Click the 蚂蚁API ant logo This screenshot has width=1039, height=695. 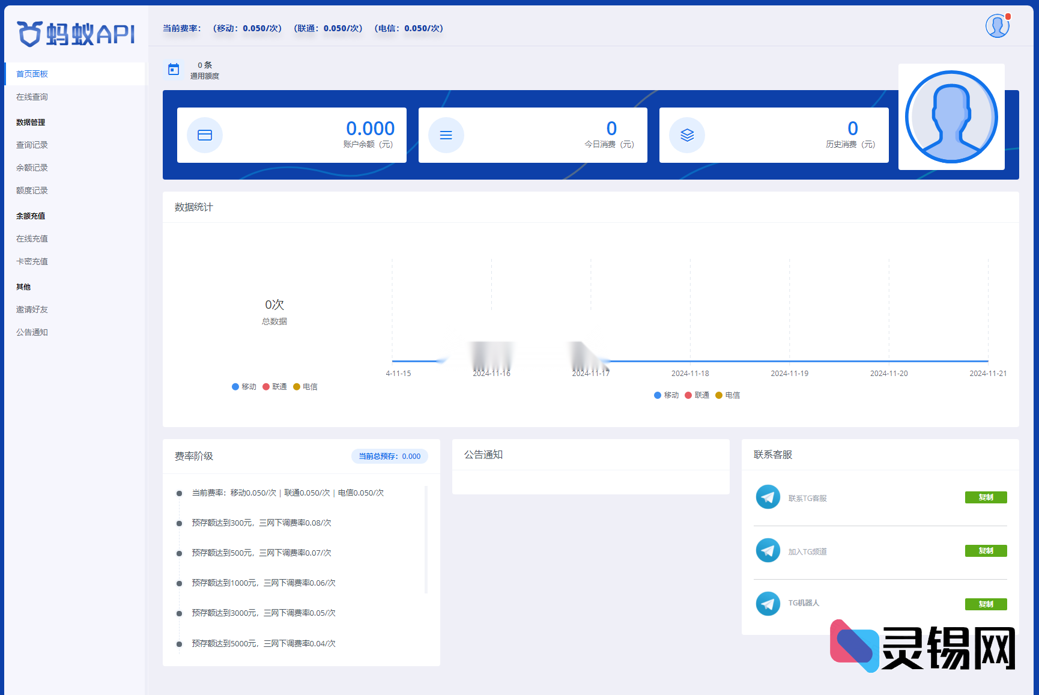[x=30, y=34]
